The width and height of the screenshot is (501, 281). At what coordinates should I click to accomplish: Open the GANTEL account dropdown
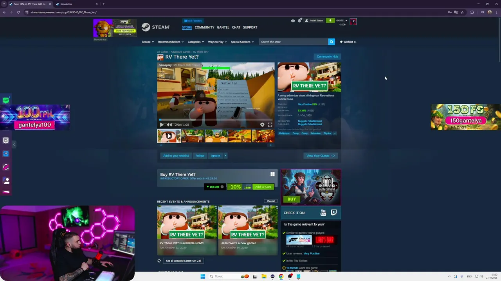(342, 21)
